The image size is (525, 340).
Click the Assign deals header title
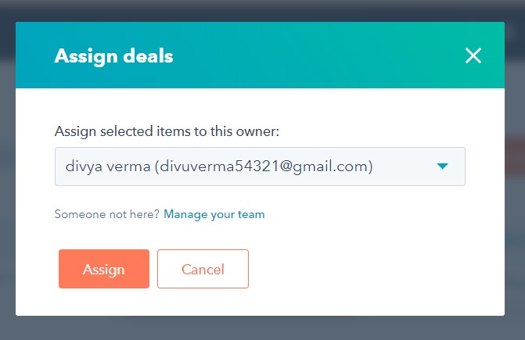point(113,56)
